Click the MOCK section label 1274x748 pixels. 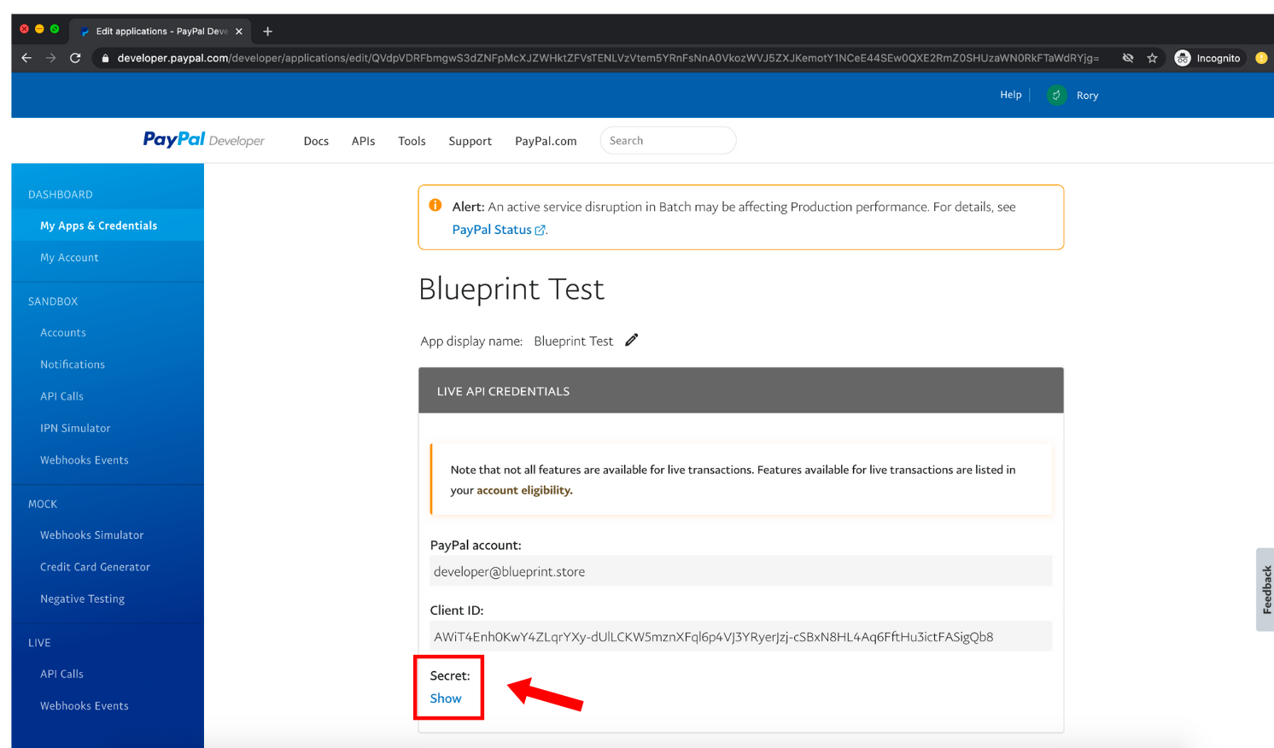pos(43,505)
